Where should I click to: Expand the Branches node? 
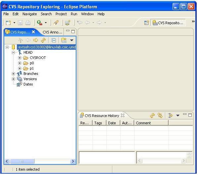(14, 74)
